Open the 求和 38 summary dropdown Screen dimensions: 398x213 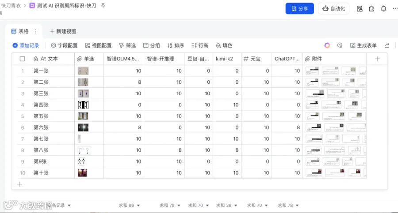(x=226, y=206)
